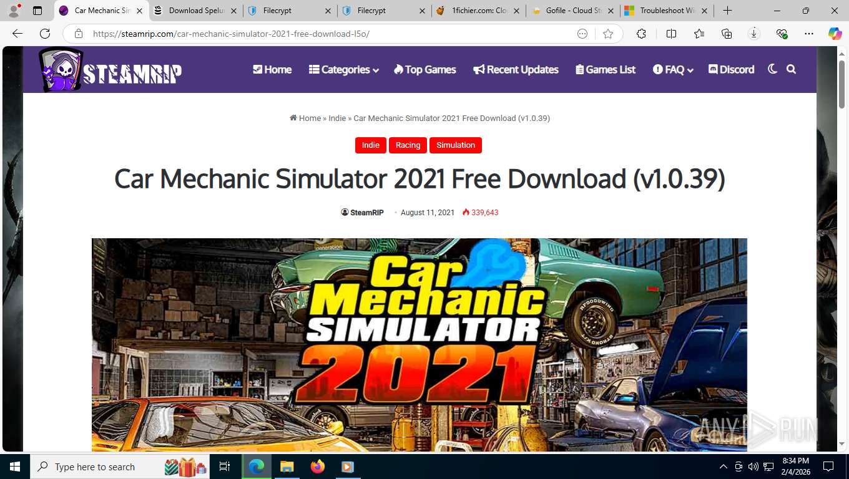Click the taskbar clock showing 8:34 PM
The height and width of the screenshot is (479, 849).
[795, 467]
